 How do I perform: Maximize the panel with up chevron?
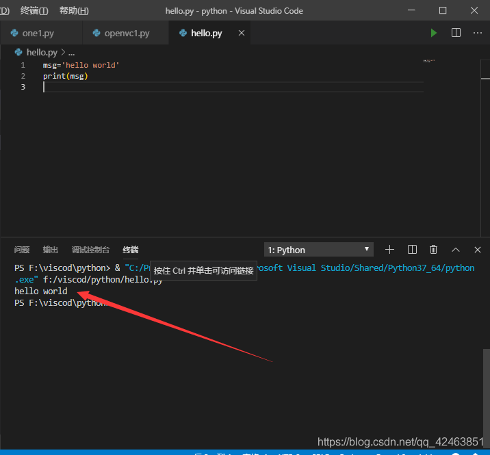[x=456, y=250]
